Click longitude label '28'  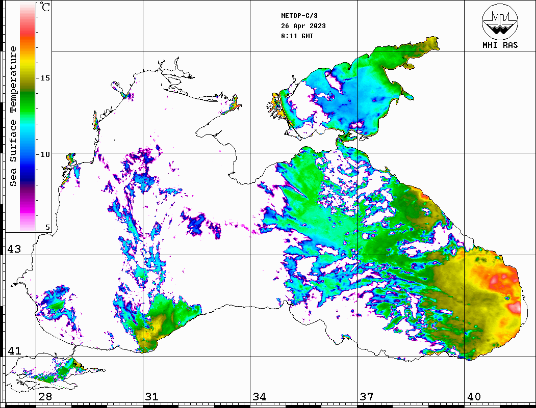point(45,396)
